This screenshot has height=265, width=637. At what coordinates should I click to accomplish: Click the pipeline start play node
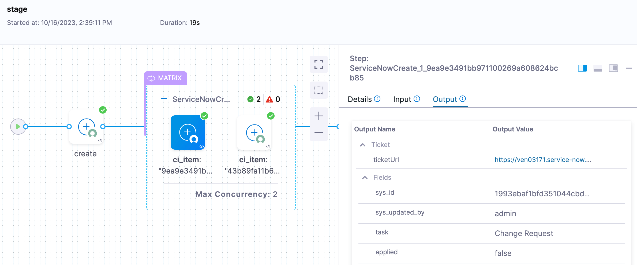[x=18, y=127]
